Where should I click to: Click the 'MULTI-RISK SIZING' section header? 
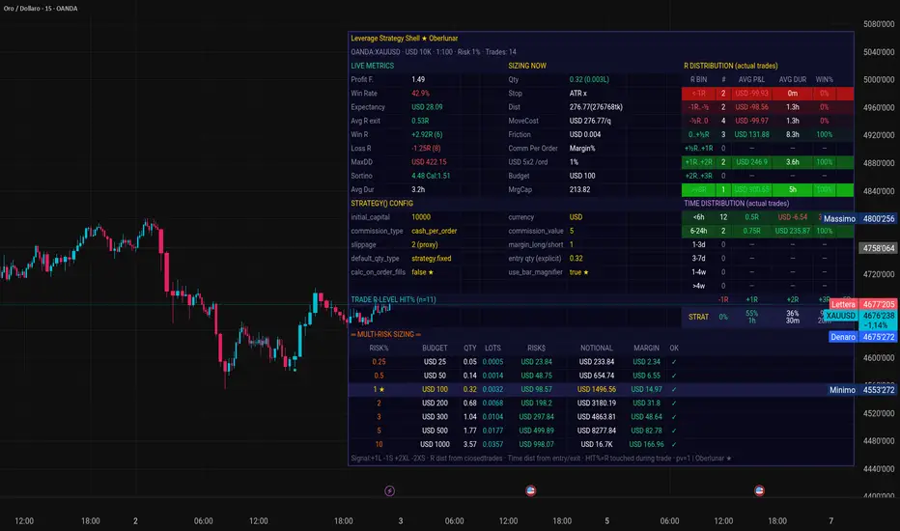[x=385, y=334]
